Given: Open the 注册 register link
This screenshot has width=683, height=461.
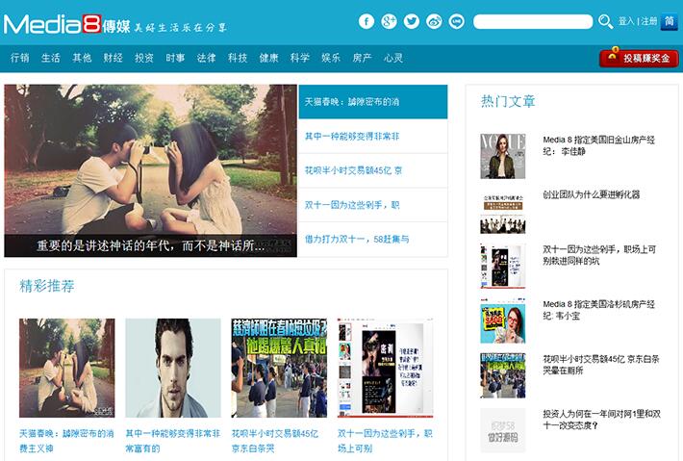Looking at the screenshot, I should click(x=649, y=21).
